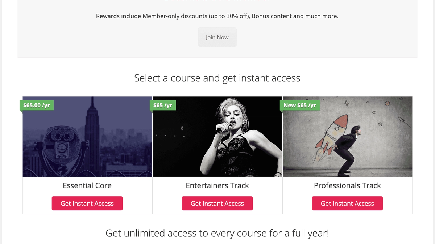Click the "$65.00 /yr" price badge
This screenshot has height=244, width=435.
pyautogui.click(x=36, y=105)
